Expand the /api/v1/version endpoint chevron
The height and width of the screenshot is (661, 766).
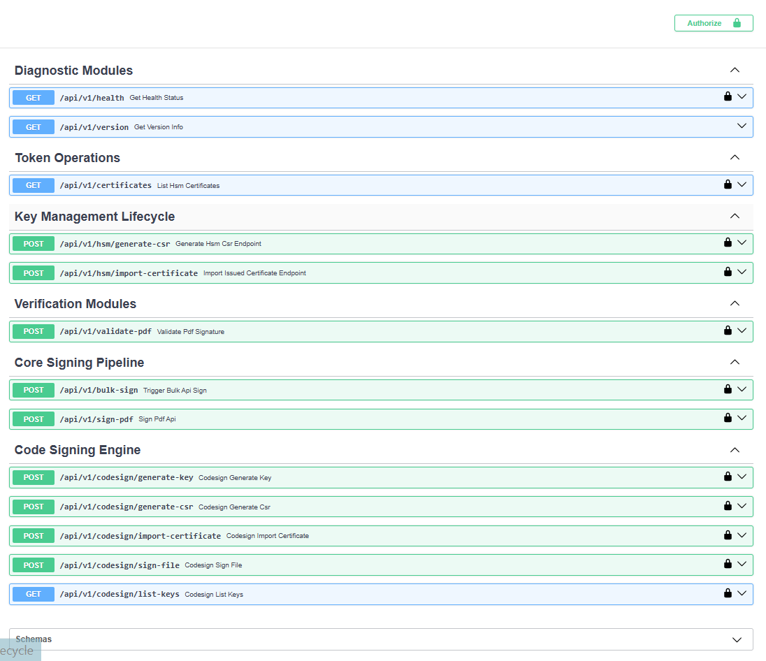point(742,126)
